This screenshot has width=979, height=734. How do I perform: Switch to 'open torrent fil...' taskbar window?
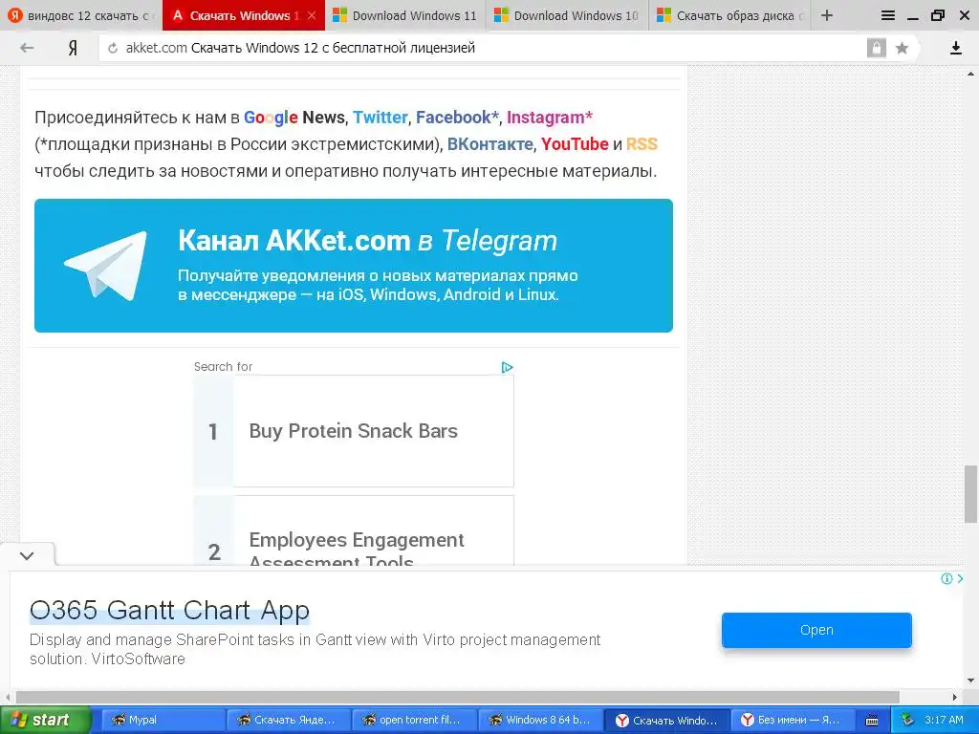click(x=413, y=720)
